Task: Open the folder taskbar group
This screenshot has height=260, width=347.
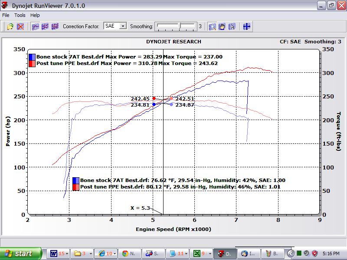Action: tap(83, 253)
